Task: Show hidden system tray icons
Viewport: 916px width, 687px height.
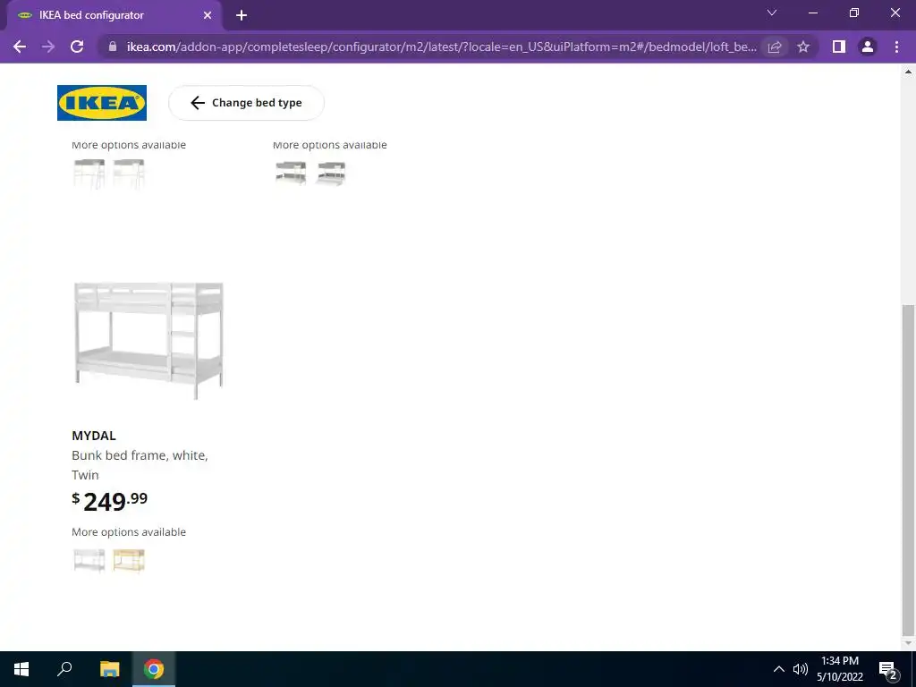Action: (x=779, y=669)
